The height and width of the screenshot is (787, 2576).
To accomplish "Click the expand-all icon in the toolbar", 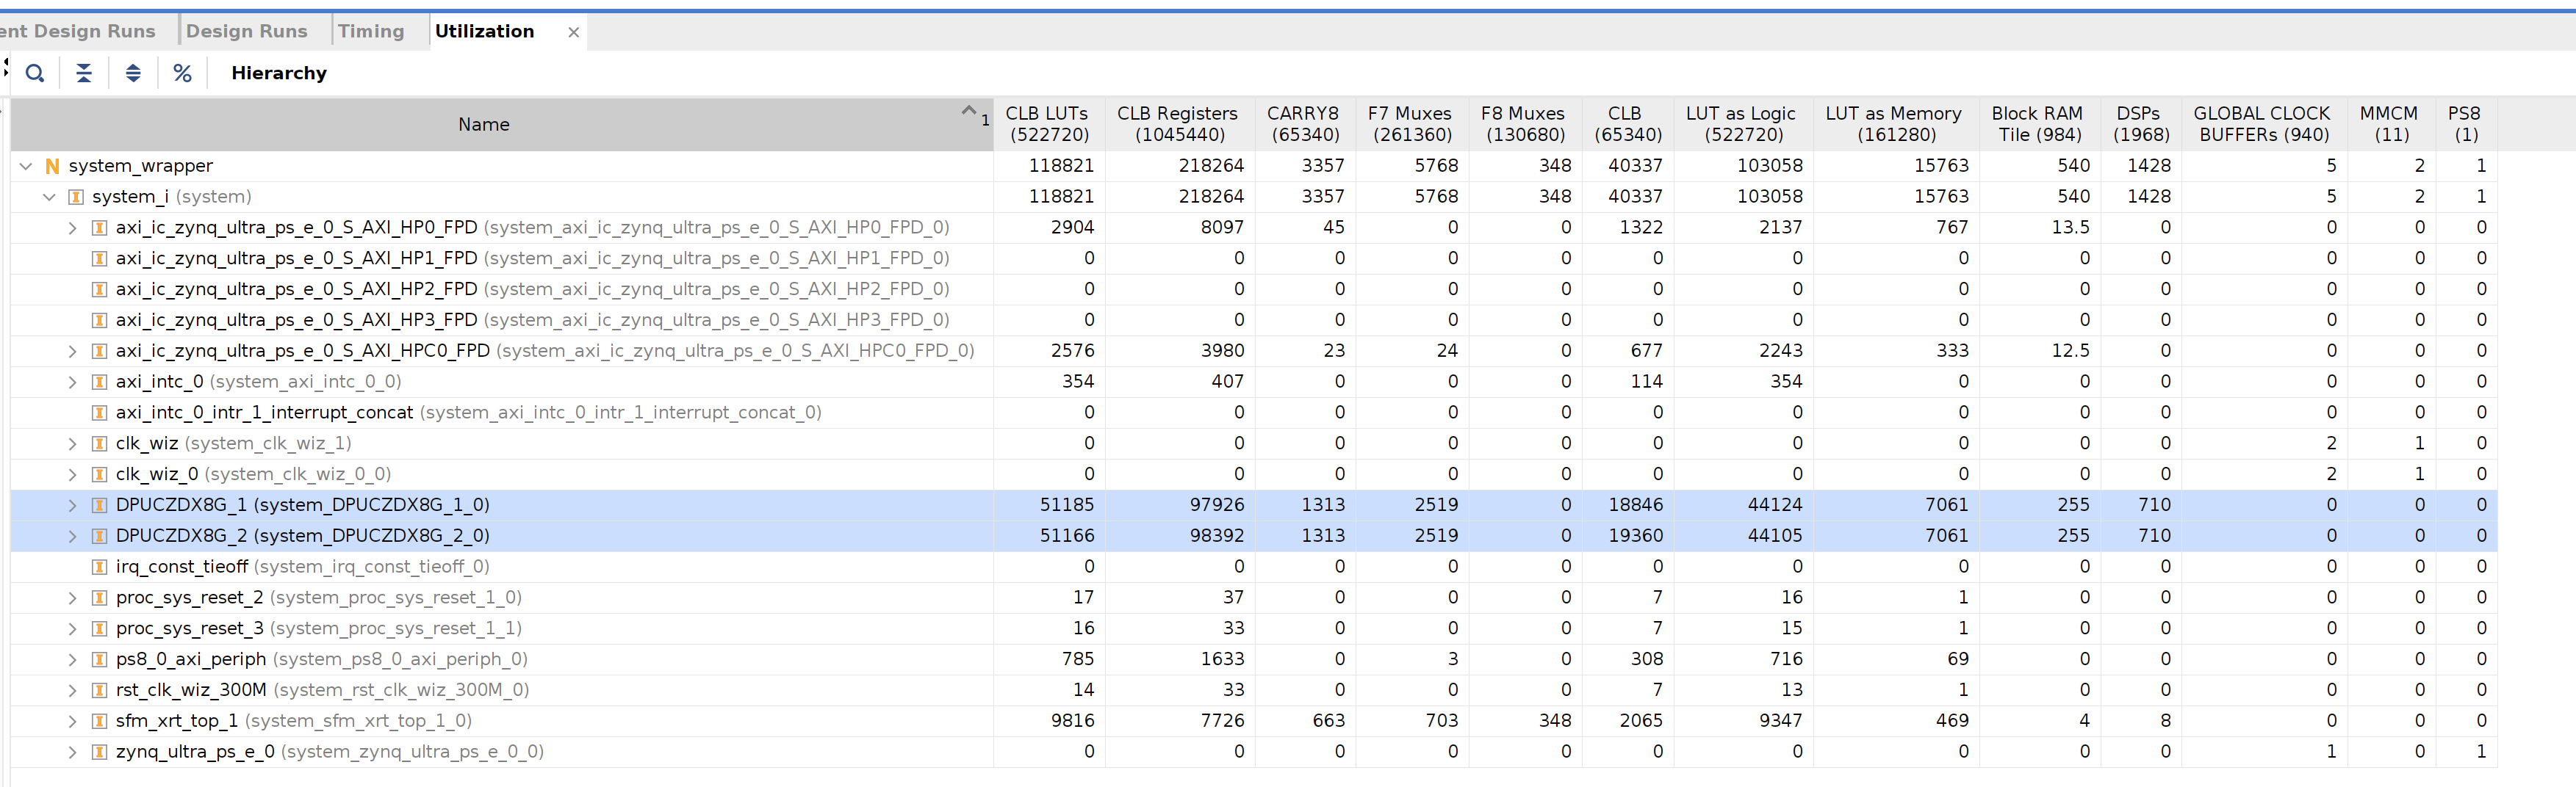I will pyautogui.click(x=133, y=73).
